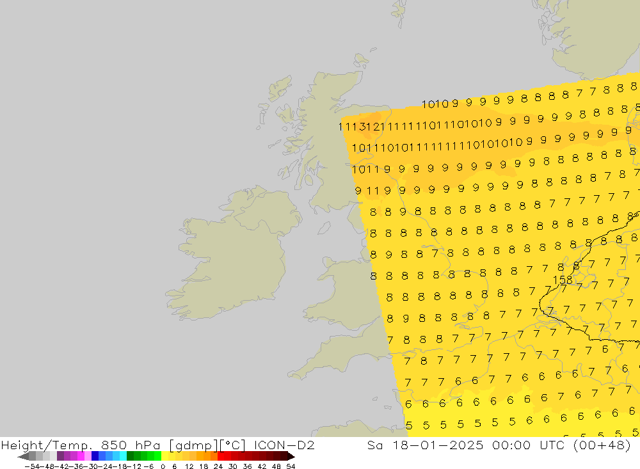Screen dimensions: 640x469
Task: Click the right dark arrow of the color scale
Action: pyautogui.click(x=291, y=456)
